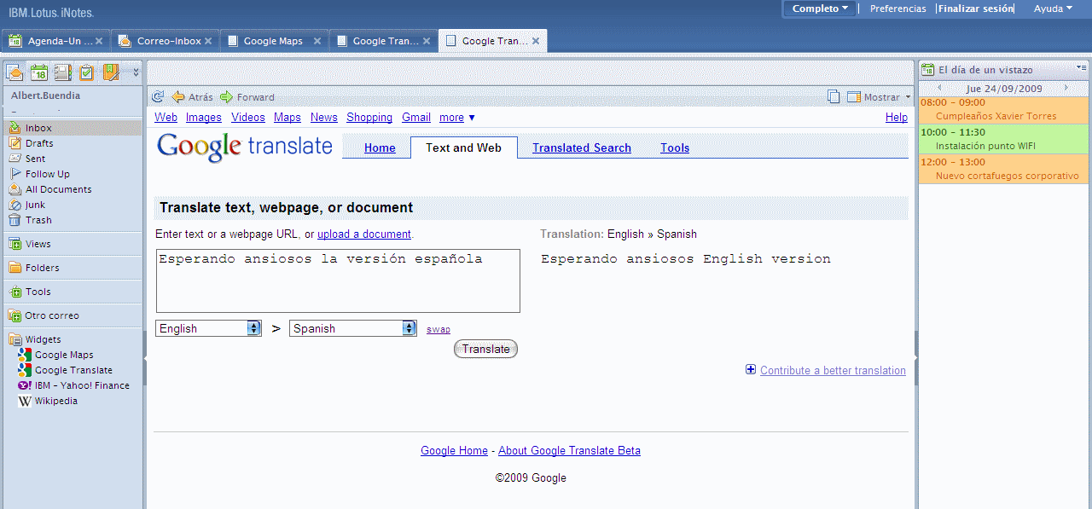The width and height of the screenshot is (1092, 509).
Task: Click the Translate button
Action: pos(485,349)
